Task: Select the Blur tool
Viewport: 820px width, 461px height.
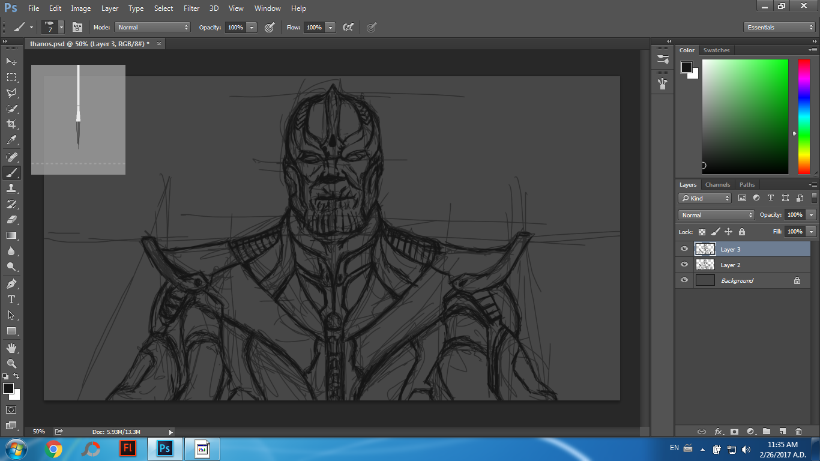Action: pyautogui.click(x=11, y=251)
